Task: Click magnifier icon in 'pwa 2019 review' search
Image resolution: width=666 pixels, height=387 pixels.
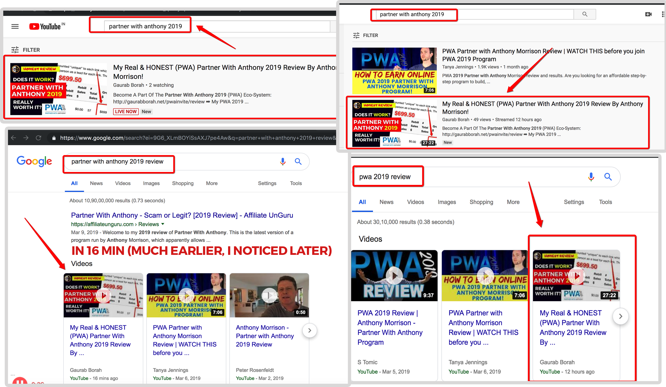Action: [x=608, y=177]
